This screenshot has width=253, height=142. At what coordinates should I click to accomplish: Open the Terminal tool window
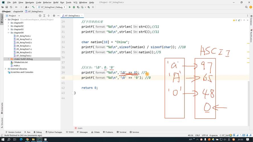point(121,132)
